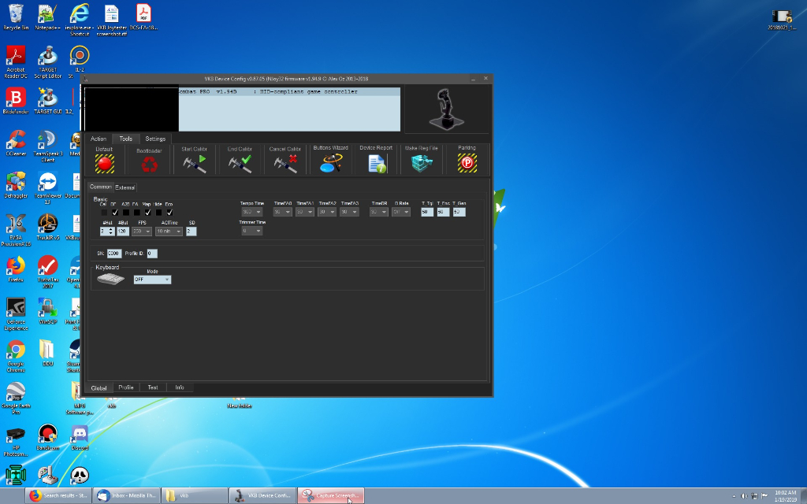The width and height of the screenshot is (807, 504).
Task: Toggle the Map checkbox
Action: pyautogui.click(x=147, y=212)
